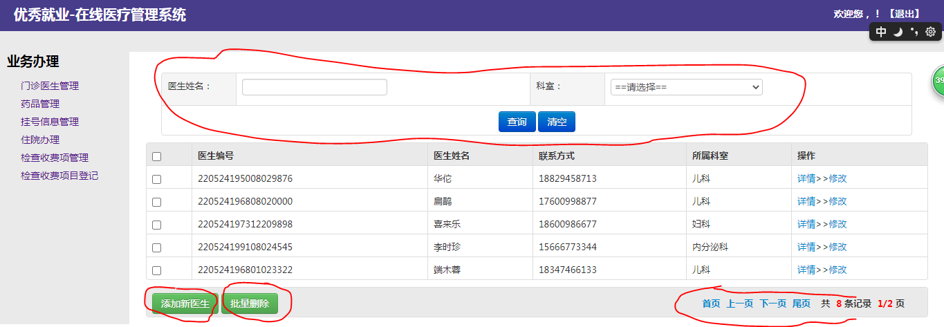Check the box for doctor 李时珍
Image resolution: width=944 pixels, height=327 pixels.
coord(156,247)
